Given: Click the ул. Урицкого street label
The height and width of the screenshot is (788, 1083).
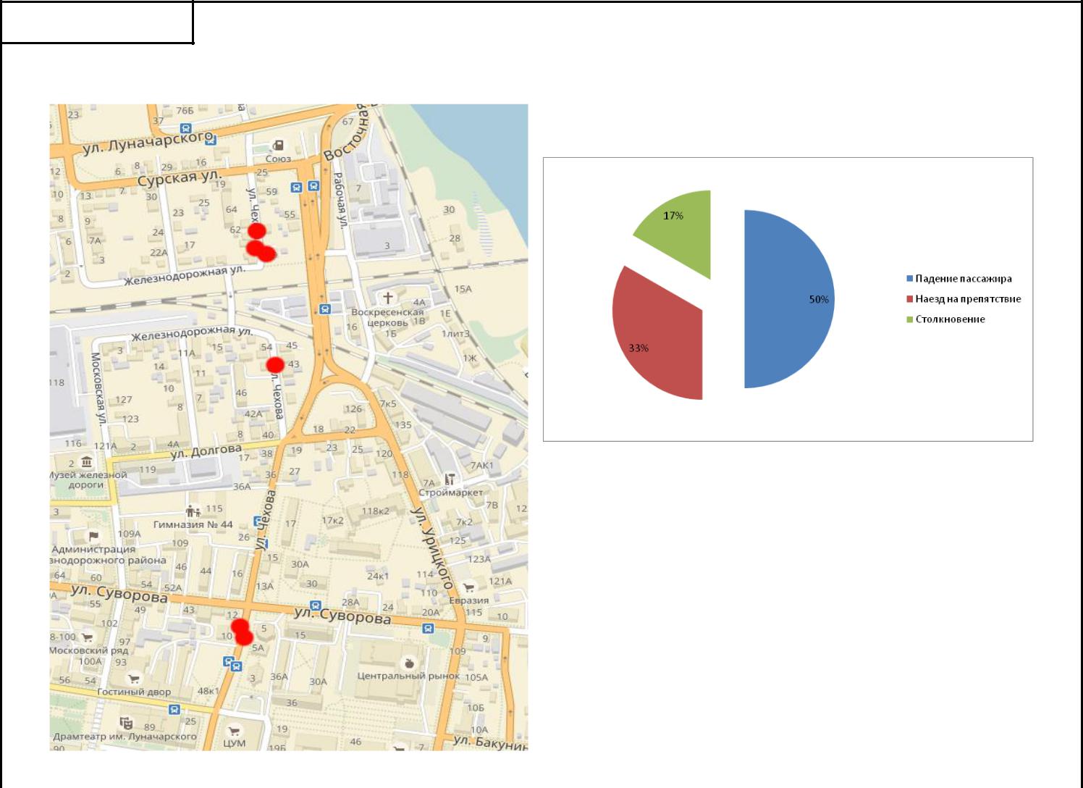Looking at the screenshot, I should [432, 548].
